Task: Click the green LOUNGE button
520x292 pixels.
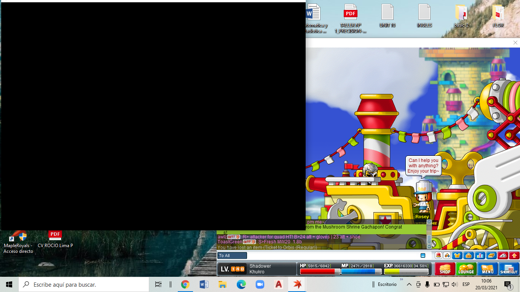Action: tap(466, 269)
